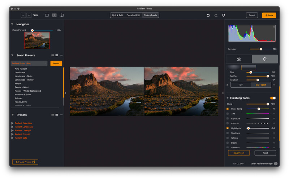
Task: Adjust the Zoom Percent slider
Action: pyautogui.click(x=42, y=30)
